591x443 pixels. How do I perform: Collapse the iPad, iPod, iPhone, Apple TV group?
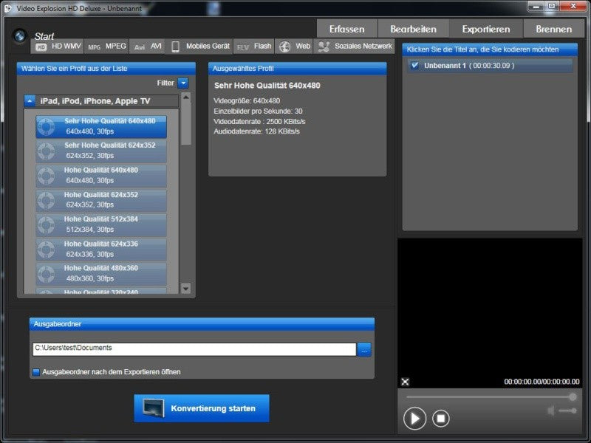(x=30, y=101)
